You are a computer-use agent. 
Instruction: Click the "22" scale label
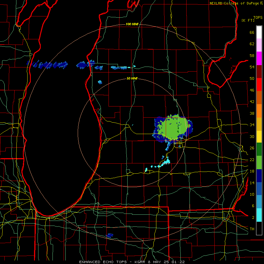(252, 160)
